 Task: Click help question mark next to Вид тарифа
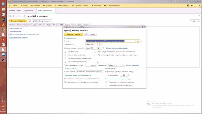(x=141, y=41)
